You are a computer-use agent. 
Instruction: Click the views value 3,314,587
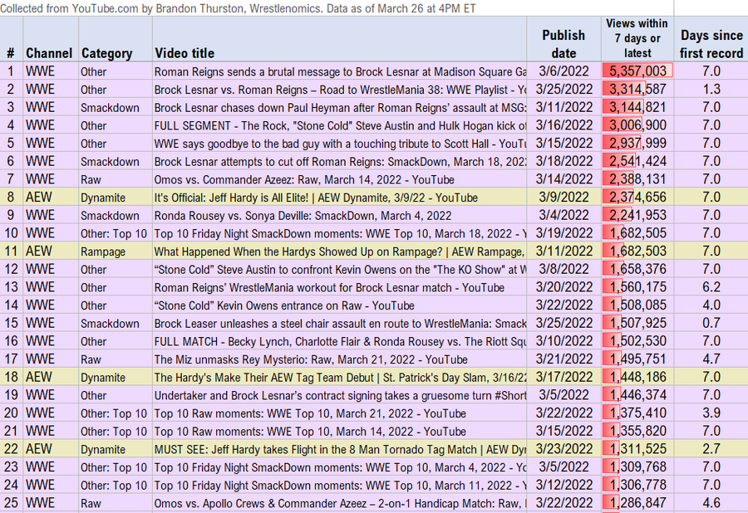tap(637, 90)
